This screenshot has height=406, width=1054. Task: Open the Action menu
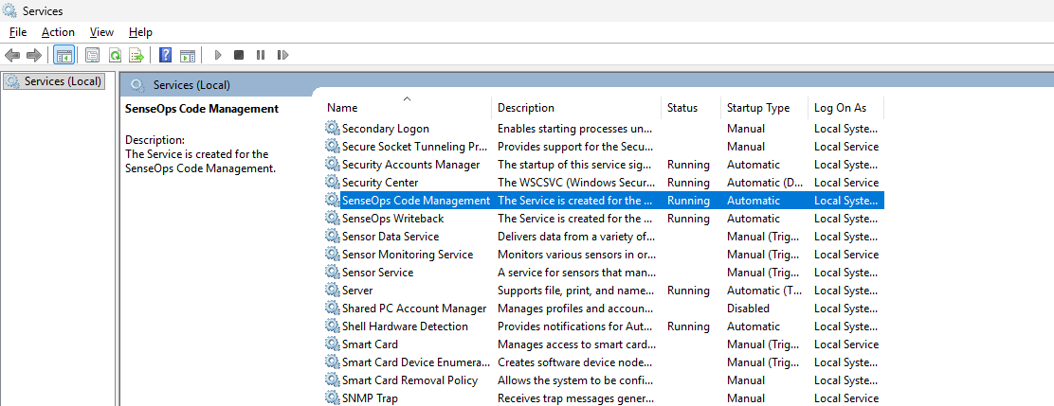click(x=58, y=32)
